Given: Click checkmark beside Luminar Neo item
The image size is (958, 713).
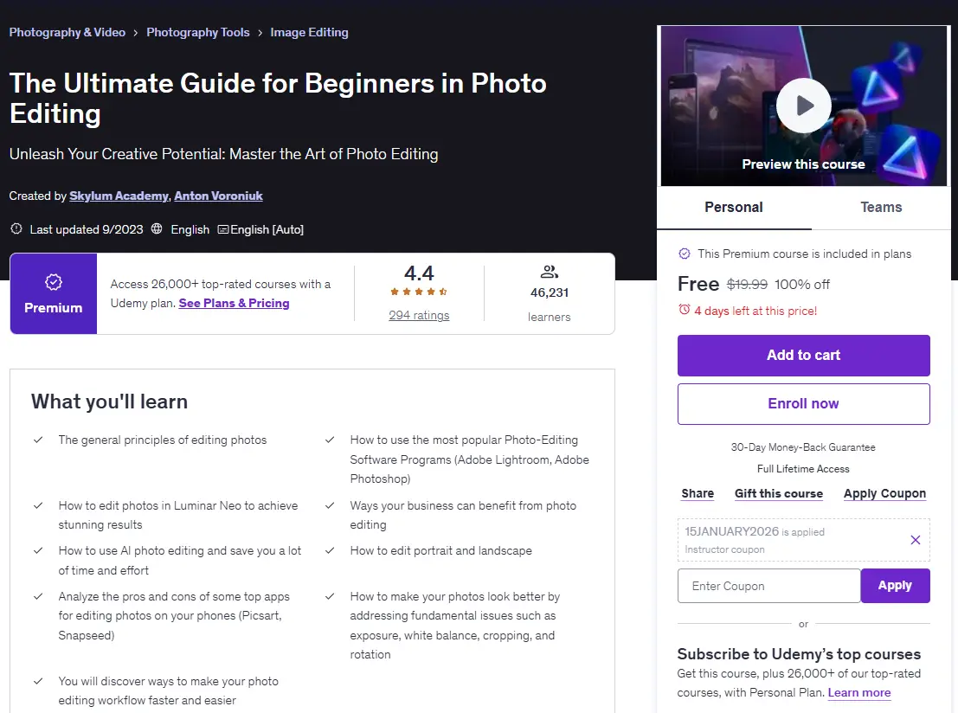Looking at the screenshot, I should coord(38,506).
